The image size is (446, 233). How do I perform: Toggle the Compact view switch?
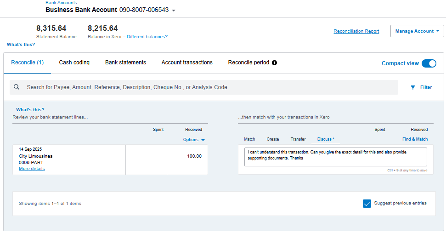(429, 63)
